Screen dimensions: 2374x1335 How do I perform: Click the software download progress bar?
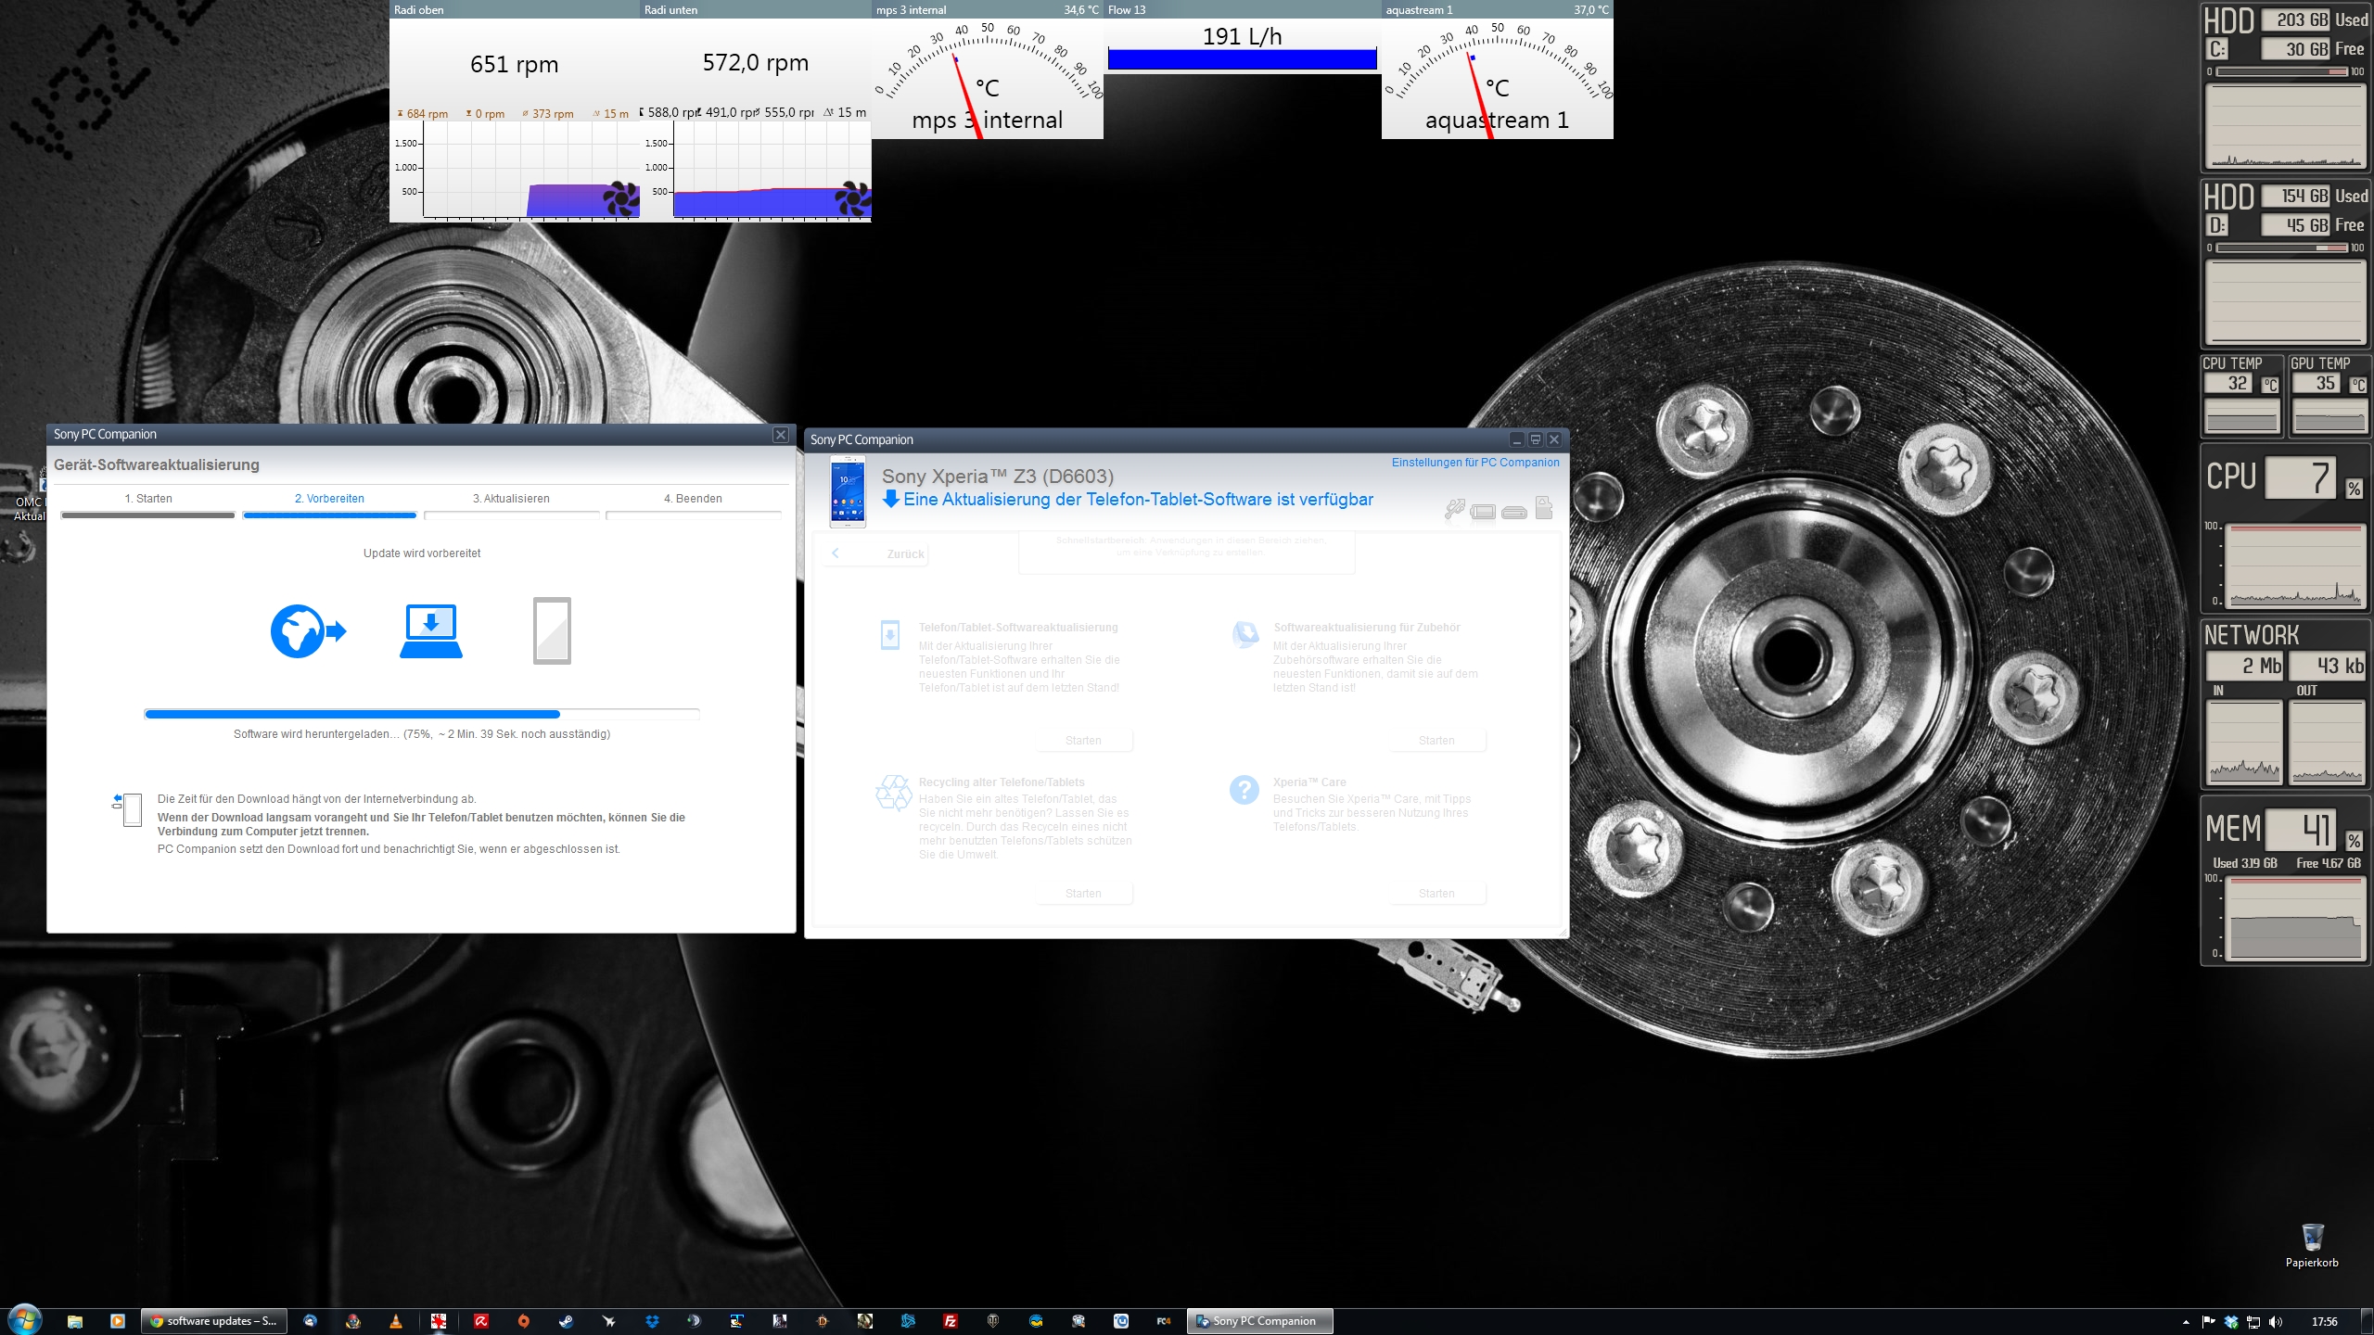pos(422,714)
